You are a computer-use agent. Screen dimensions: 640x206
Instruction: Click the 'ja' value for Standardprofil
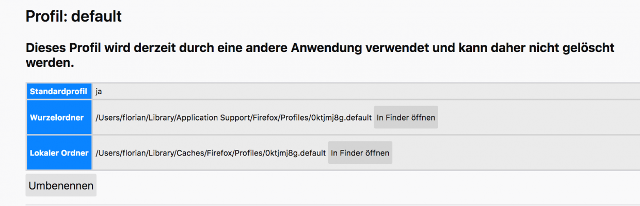pos(99,92)
